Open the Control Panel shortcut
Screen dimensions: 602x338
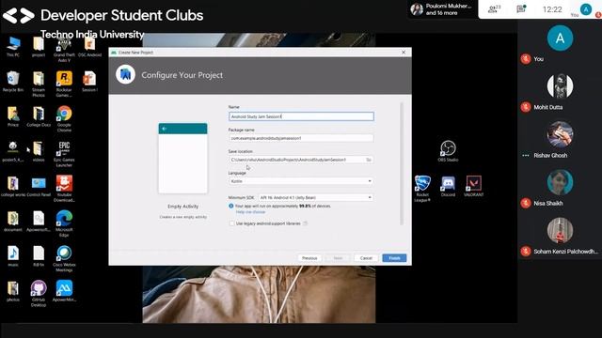pos(39,187)
